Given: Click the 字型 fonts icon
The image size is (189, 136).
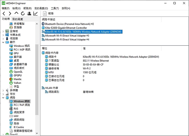Looking at the screenshot, I should 11,87.
